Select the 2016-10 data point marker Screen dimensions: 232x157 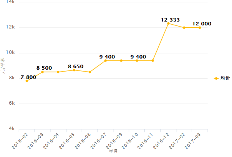[137, 60]
